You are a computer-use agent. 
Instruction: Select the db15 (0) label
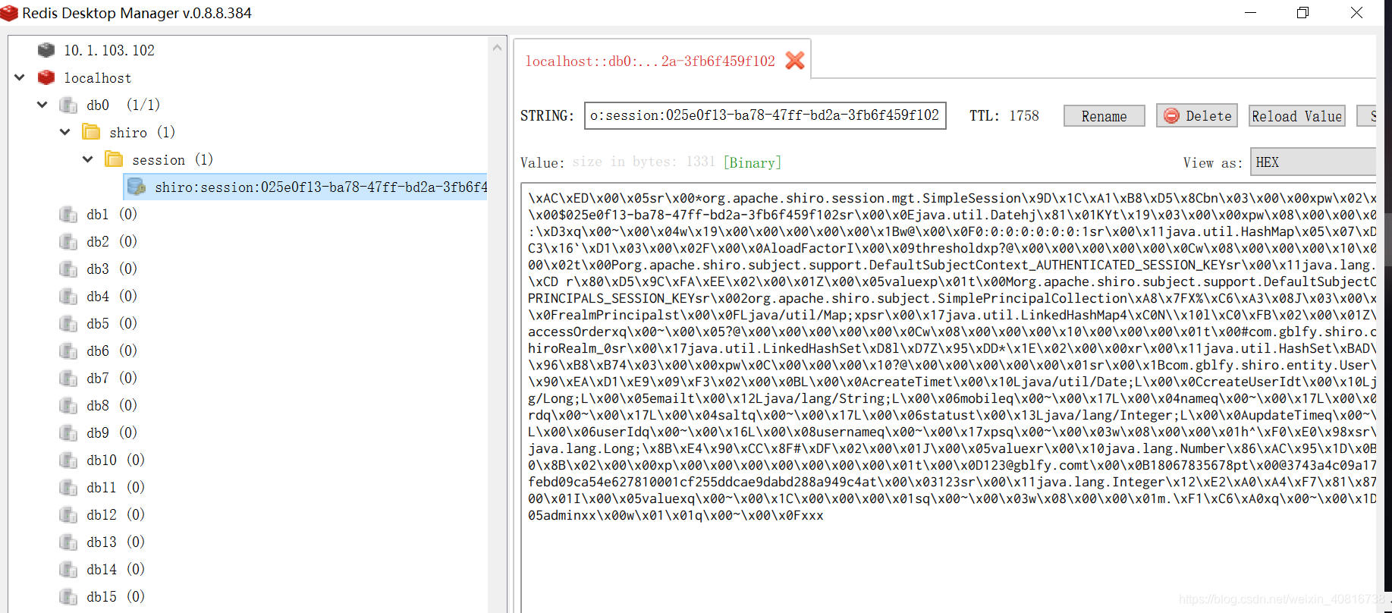115,596
